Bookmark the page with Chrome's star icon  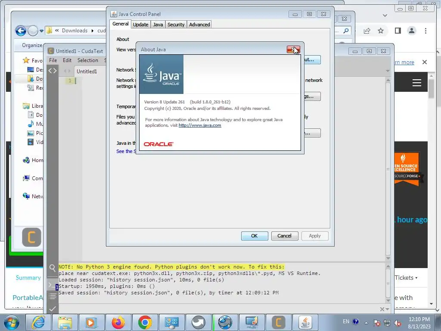pyautogui.click(x=381, y=31)
